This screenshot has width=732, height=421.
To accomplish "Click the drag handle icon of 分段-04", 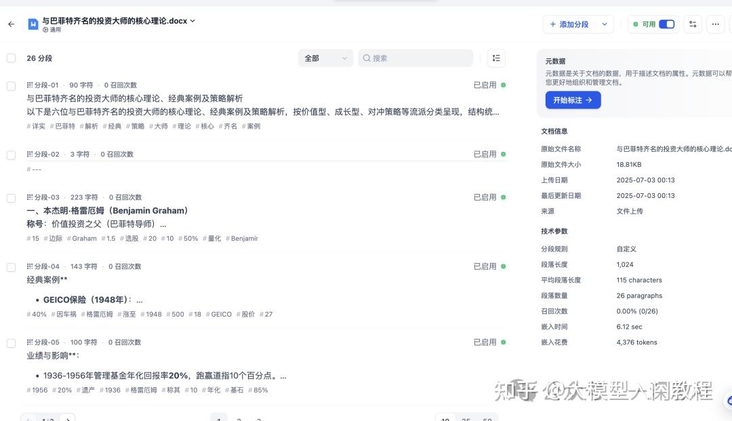I will pyautogui.click(x=30, y=266).
